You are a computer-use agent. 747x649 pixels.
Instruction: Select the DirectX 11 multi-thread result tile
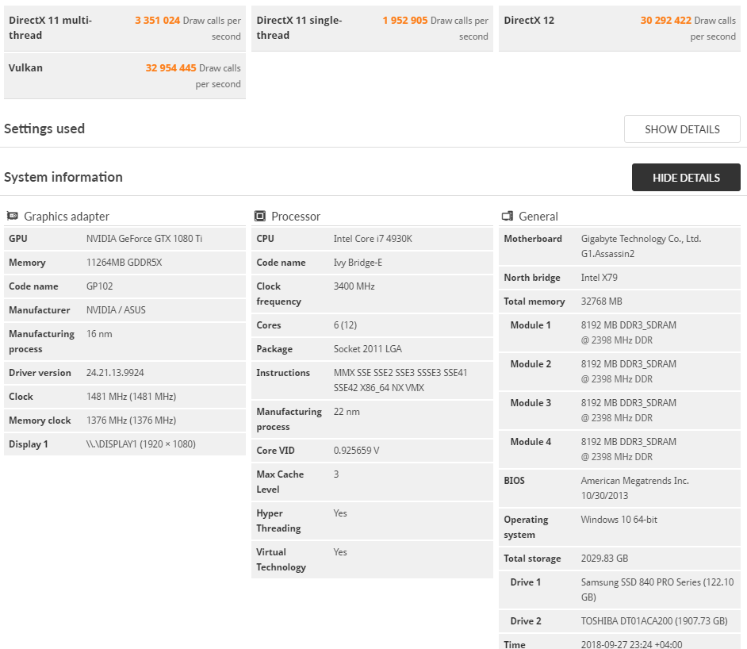pyautogui.click(x=125, y=29)
